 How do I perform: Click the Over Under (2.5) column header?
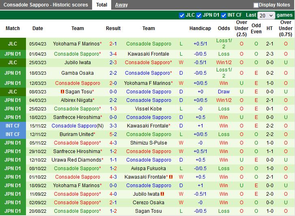click(x=241, y=28)
